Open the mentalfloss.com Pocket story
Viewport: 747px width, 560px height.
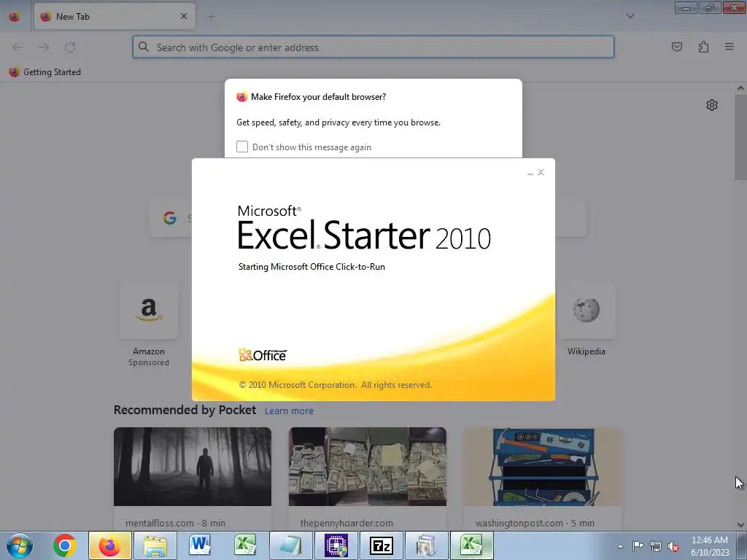[x=193, y=479]
